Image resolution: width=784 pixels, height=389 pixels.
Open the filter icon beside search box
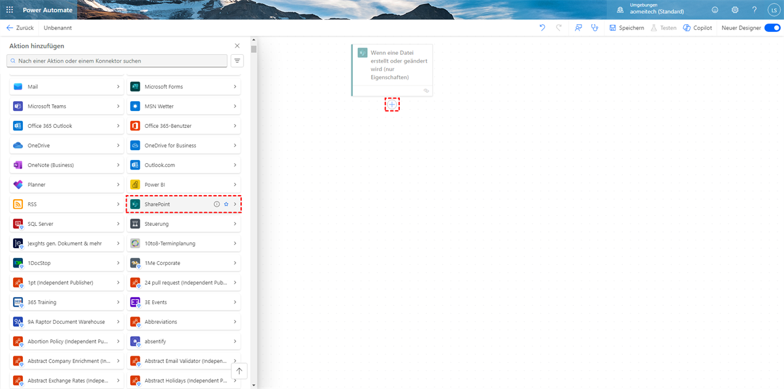[237, 61]
